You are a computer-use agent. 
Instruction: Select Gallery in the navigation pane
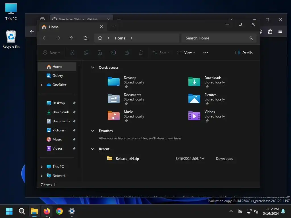(57, 76)
